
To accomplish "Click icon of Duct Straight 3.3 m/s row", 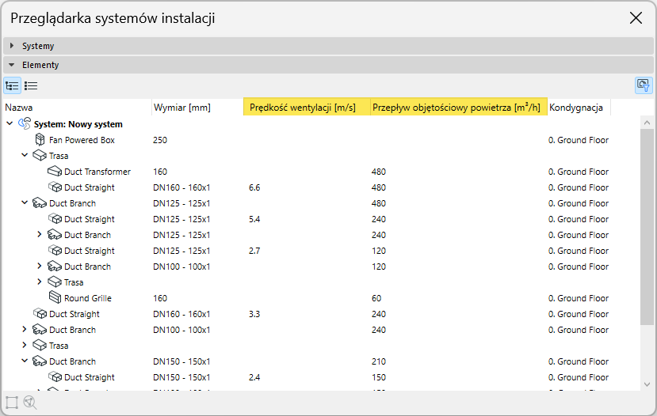I will click(40, 313).
